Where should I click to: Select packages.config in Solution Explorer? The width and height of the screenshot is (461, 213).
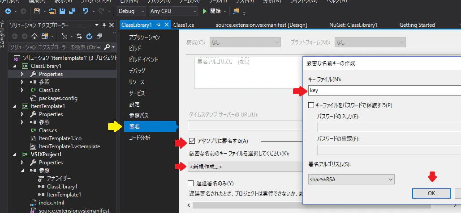[58, 98]
